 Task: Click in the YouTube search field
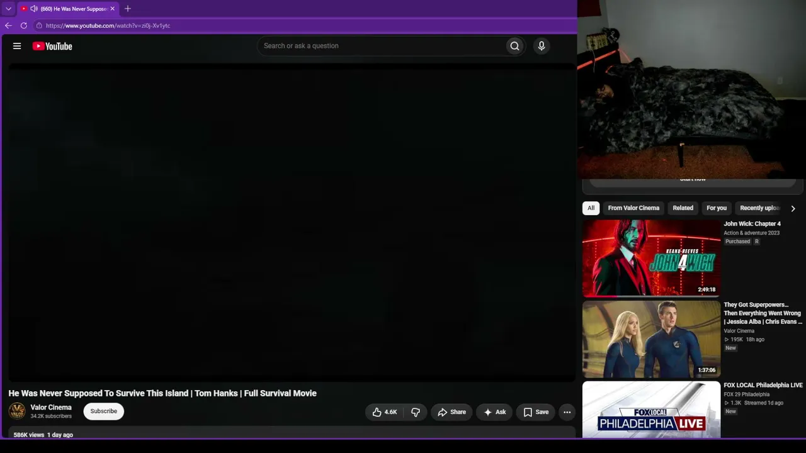pyautogui.click(x=381, y=46)
